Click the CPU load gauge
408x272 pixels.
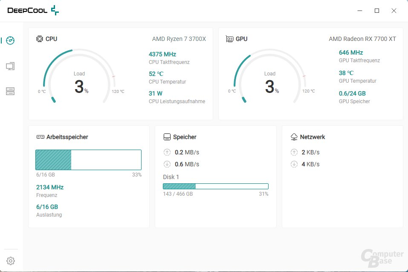click(79, 78)
